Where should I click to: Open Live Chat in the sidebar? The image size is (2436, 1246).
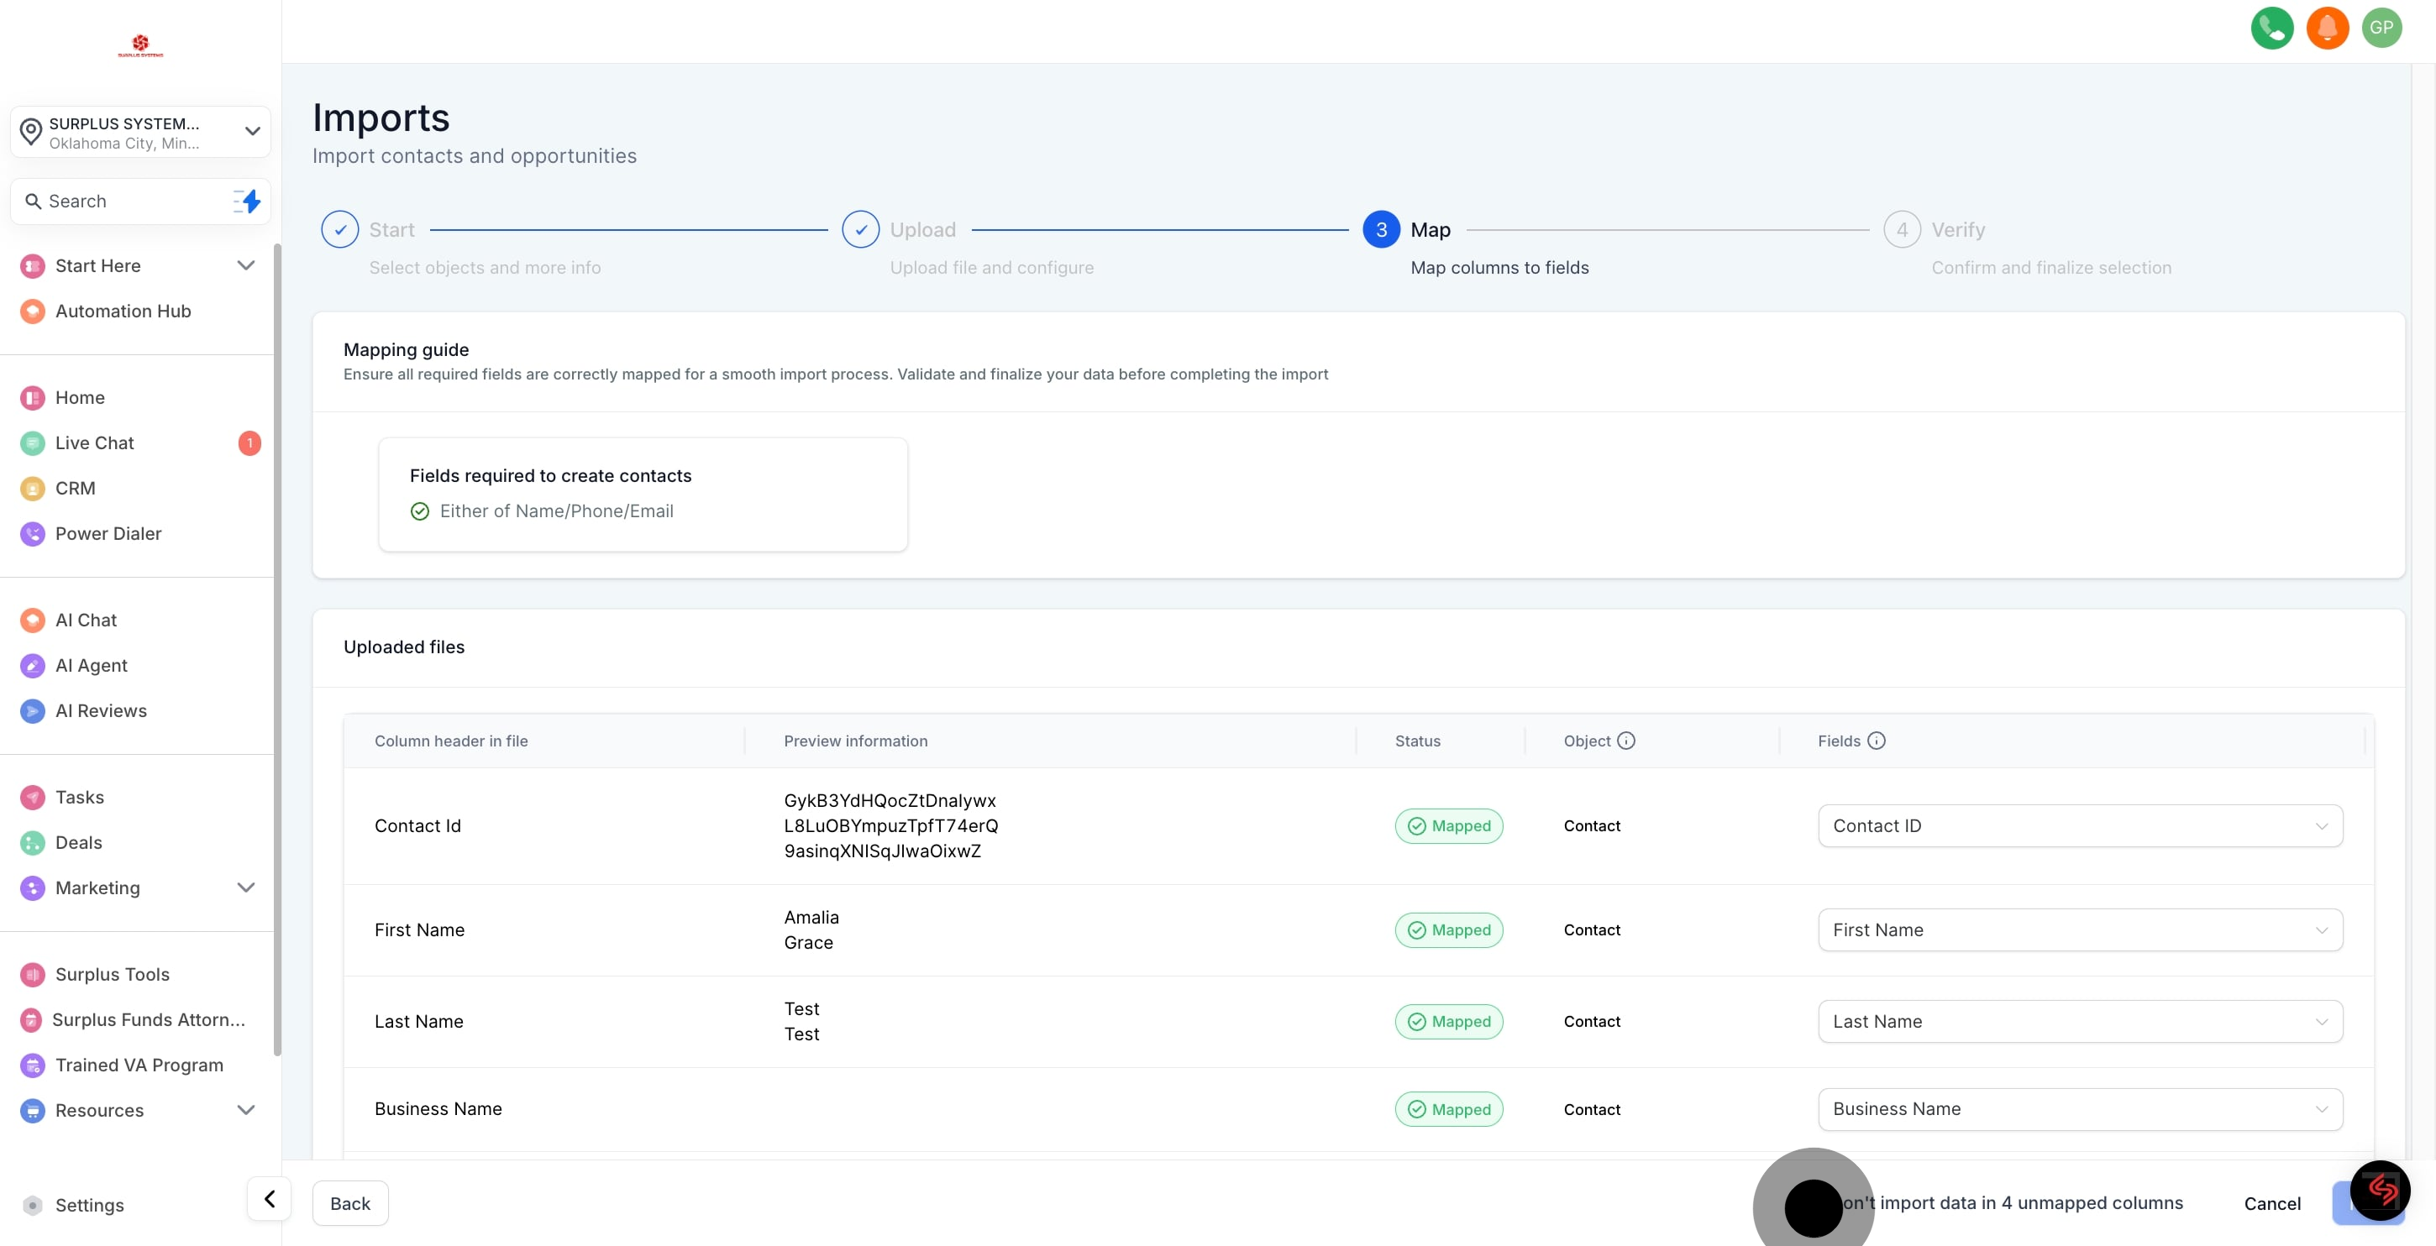pos(95,443)
